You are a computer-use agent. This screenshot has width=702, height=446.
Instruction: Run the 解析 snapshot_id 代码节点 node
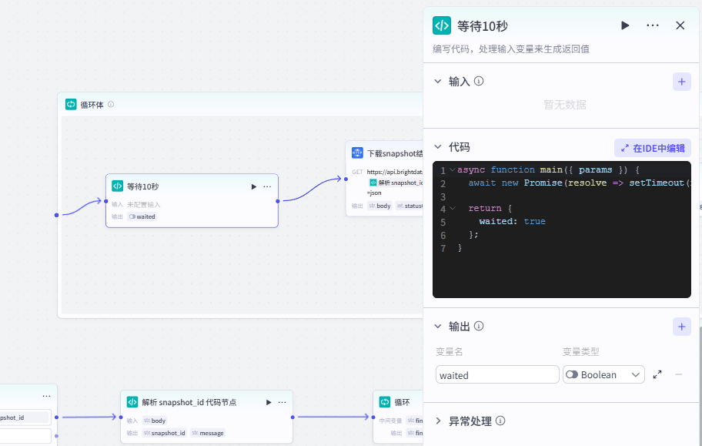coord(269,402)
